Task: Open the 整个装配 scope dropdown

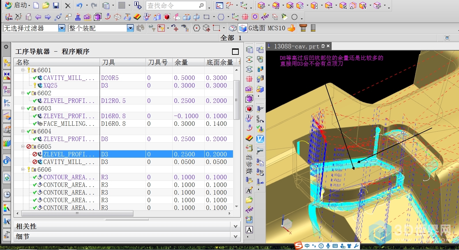Action: 130,28
